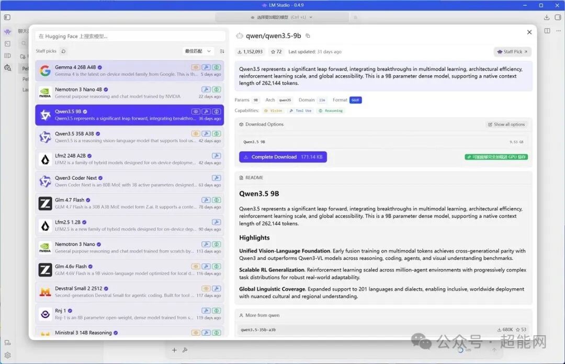Open the Developer terminal sidebar icon
Image resolution: width=565 pixels, height=364 pixels.
coord(7,43)
